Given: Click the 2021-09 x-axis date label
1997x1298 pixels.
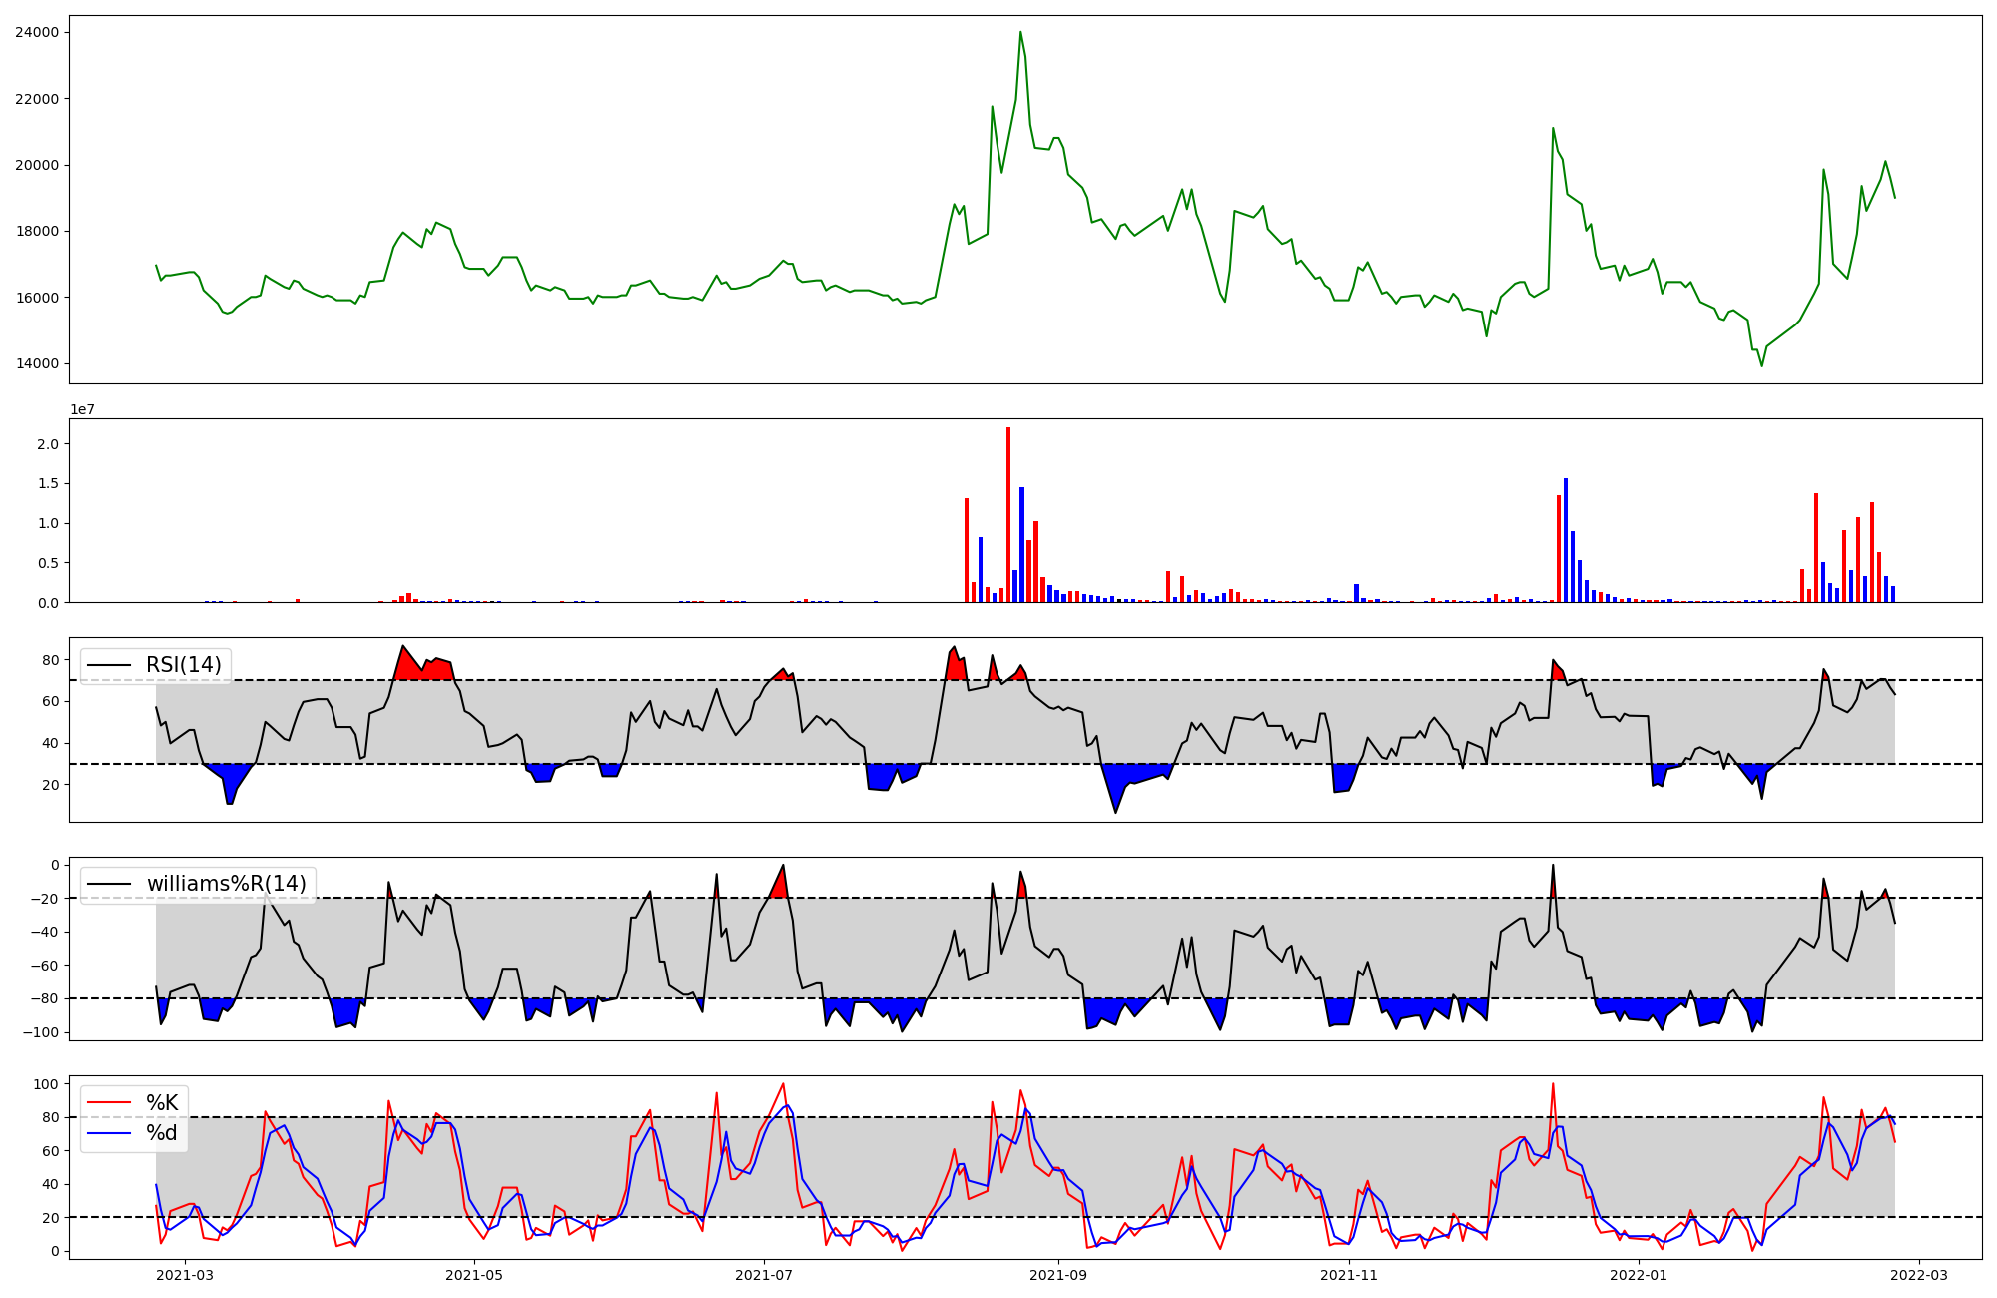Looking at the screenshot, I should point(1058,1275).
